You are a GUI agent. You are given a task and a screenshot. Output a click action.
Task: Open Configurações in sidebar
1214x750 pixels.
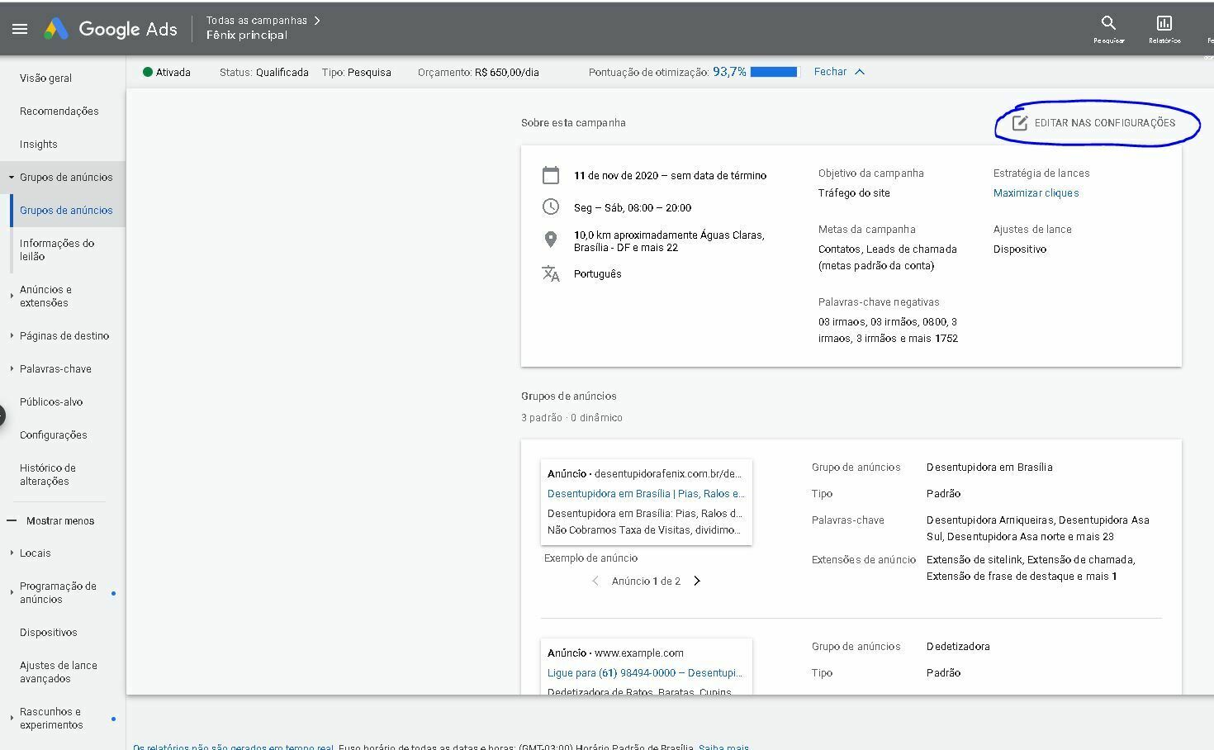tap(53, 434)
